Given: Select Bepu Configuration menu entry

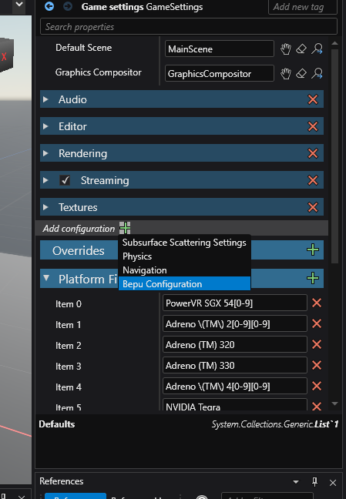Looking at the screenshot, I should tap(184, 283).
